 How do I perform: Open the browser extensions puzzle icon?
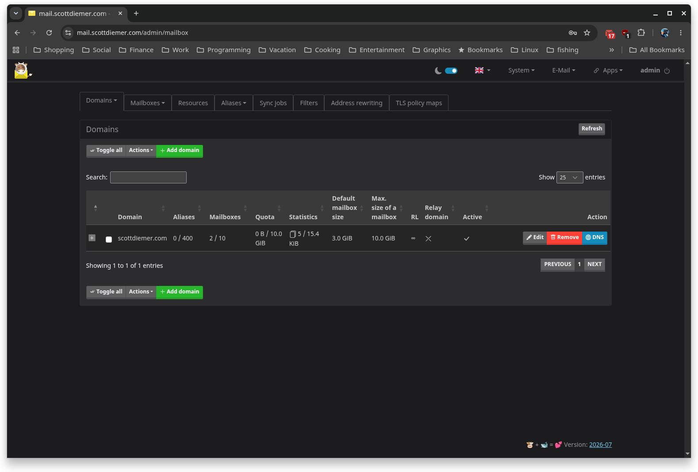[641, 33]
